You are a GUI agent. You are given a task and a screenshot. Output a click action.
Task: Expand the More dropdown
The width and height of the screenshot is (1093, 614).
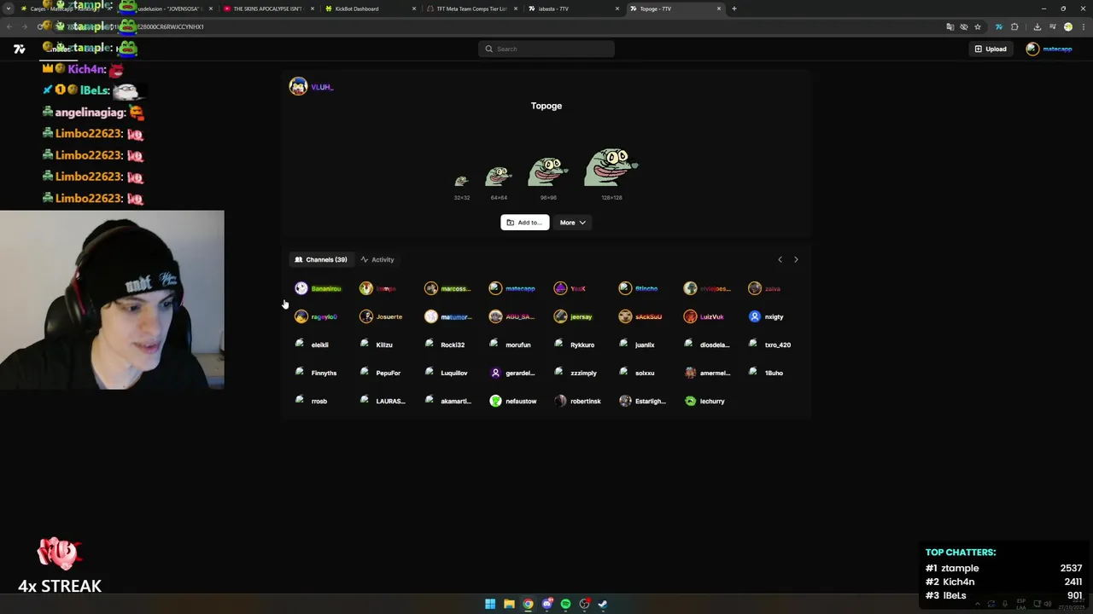click(x=572, y=223)
